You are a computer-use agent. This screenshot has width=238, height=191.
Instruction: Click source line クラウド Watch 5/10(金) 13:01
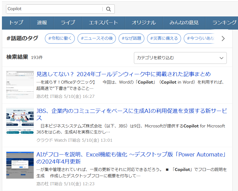[x=74, y=140]
